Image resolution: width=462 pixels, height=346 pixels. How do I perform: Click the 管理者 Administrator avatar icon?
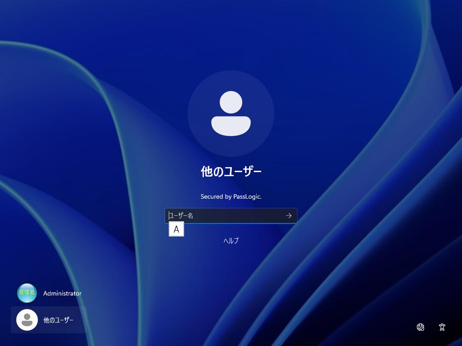pyautogui.click(x=27, y=293)
